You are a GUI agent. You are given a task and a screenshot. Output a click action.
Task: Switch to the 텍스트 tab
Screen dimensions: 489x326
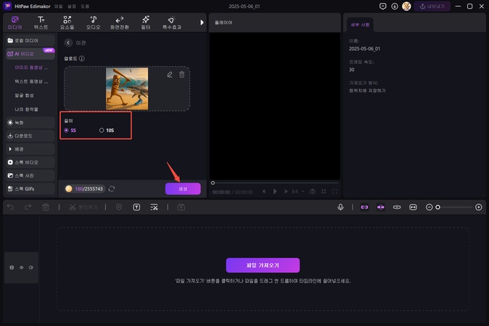41,22
